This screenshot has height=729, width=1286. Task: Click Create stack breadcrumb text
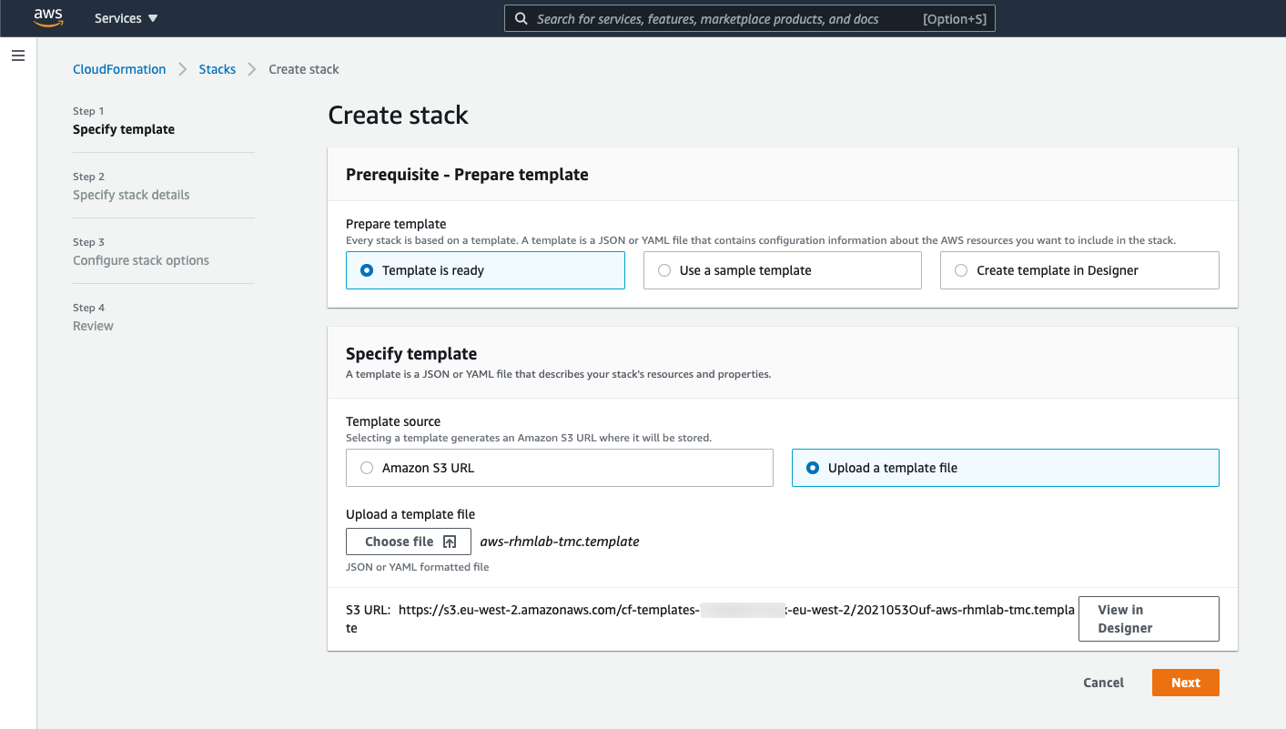[304, 69]
